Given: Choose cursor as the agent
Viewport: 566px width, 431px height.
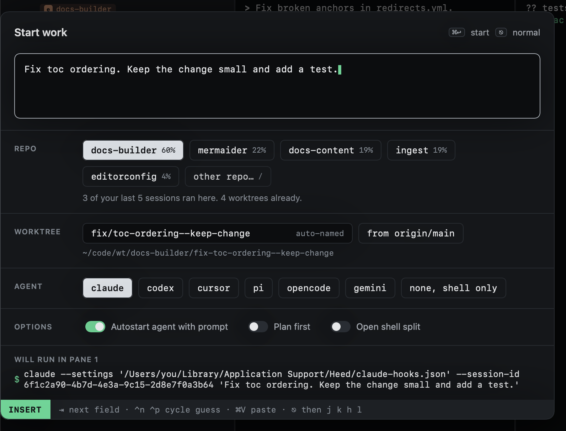Looking at the screenshot, I should 214,288.
